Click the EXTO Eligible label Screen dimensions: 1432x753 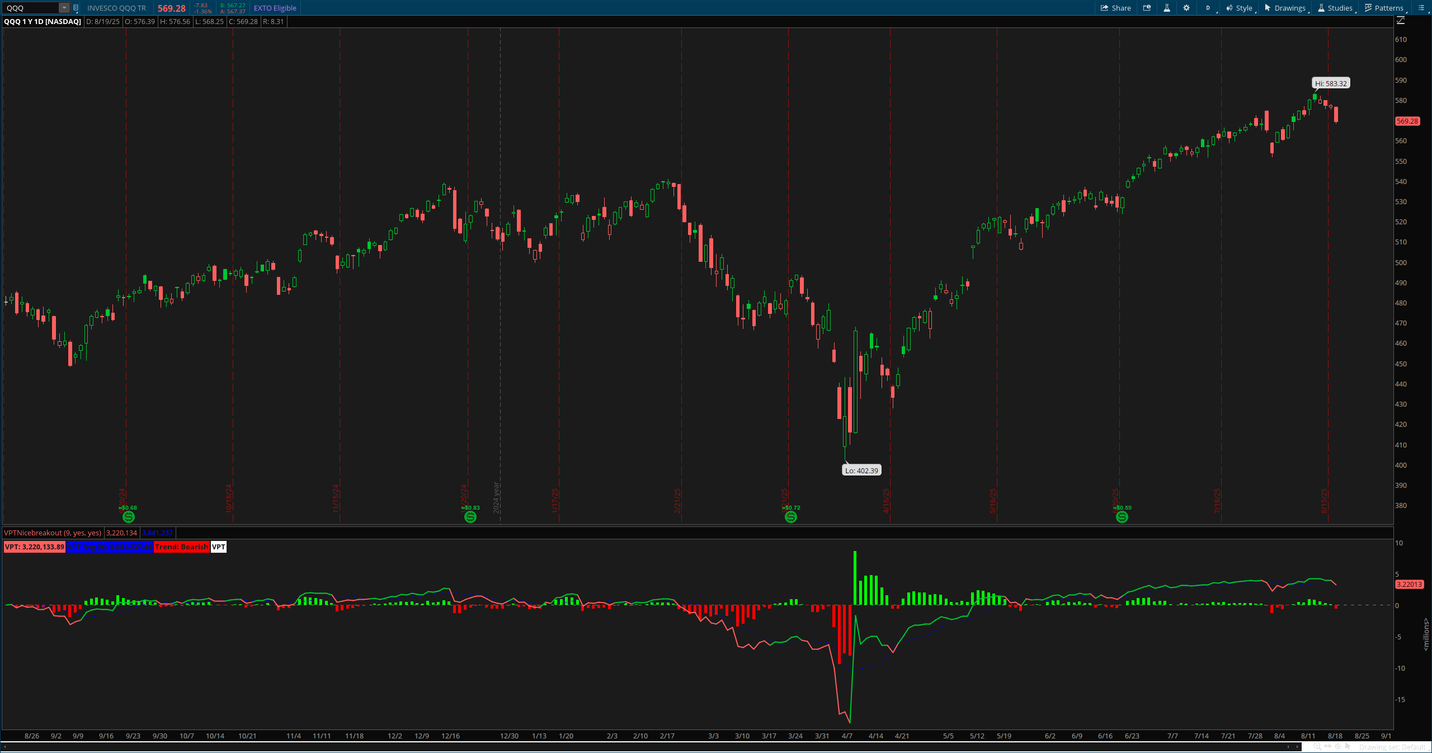(x=275, y=8)
